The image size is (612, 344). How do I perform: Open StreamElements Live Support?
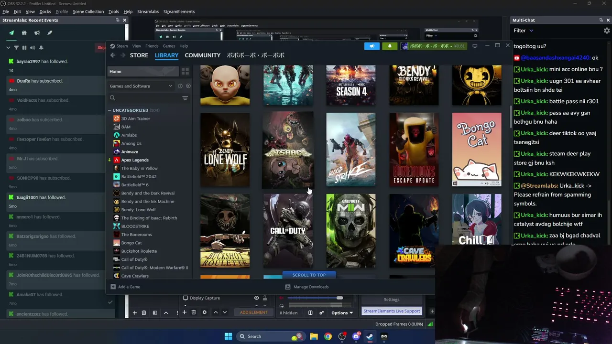392,311
